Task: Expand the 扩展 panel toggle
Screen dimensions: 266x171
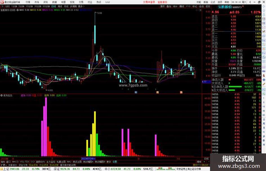Action: coord(3,165)
